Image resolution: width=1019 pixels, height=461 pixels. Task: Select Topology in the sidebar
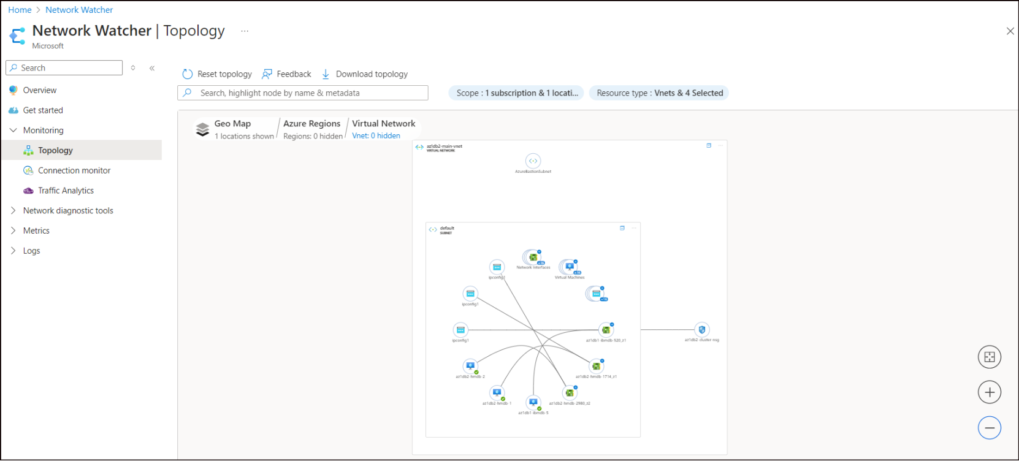point(55,150)
